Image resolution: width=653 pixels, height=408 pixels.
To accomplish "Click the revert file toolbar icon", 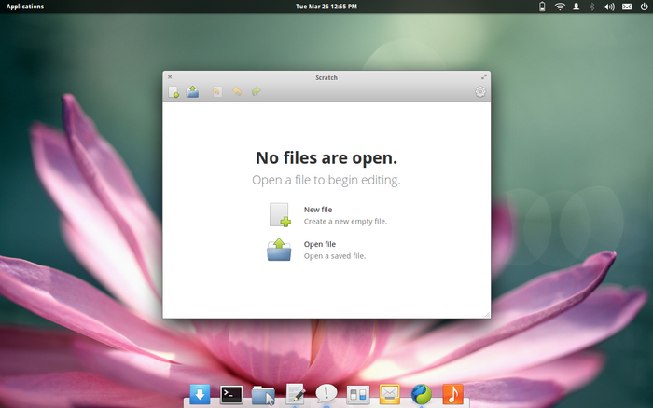I will [x=217, y=91].
